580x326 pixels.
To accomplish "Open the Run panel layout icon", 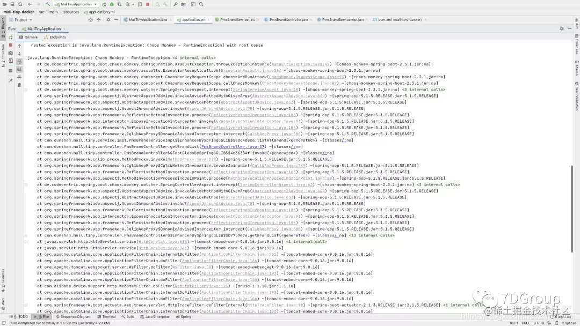I will pyautogui.click(x=10, y=70).
